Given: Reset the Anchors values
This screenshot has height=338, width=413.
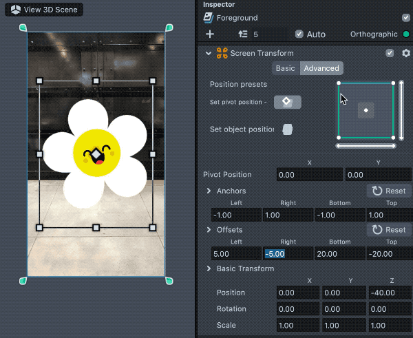Looking at the screenshot, I should click(389, 191).
